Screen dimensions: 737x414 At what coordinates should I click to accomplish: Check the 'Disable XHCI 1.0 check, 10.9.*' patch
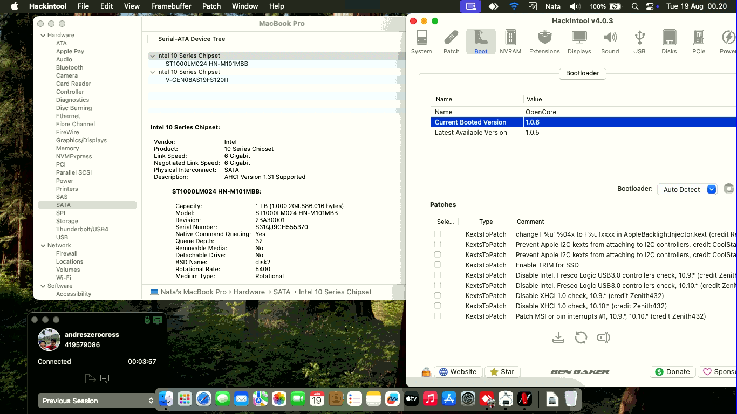click(x=438, y=295)
